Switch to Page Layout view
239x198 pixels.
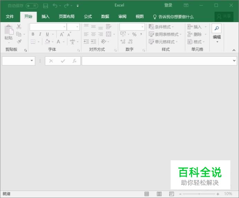coord(159,194)
